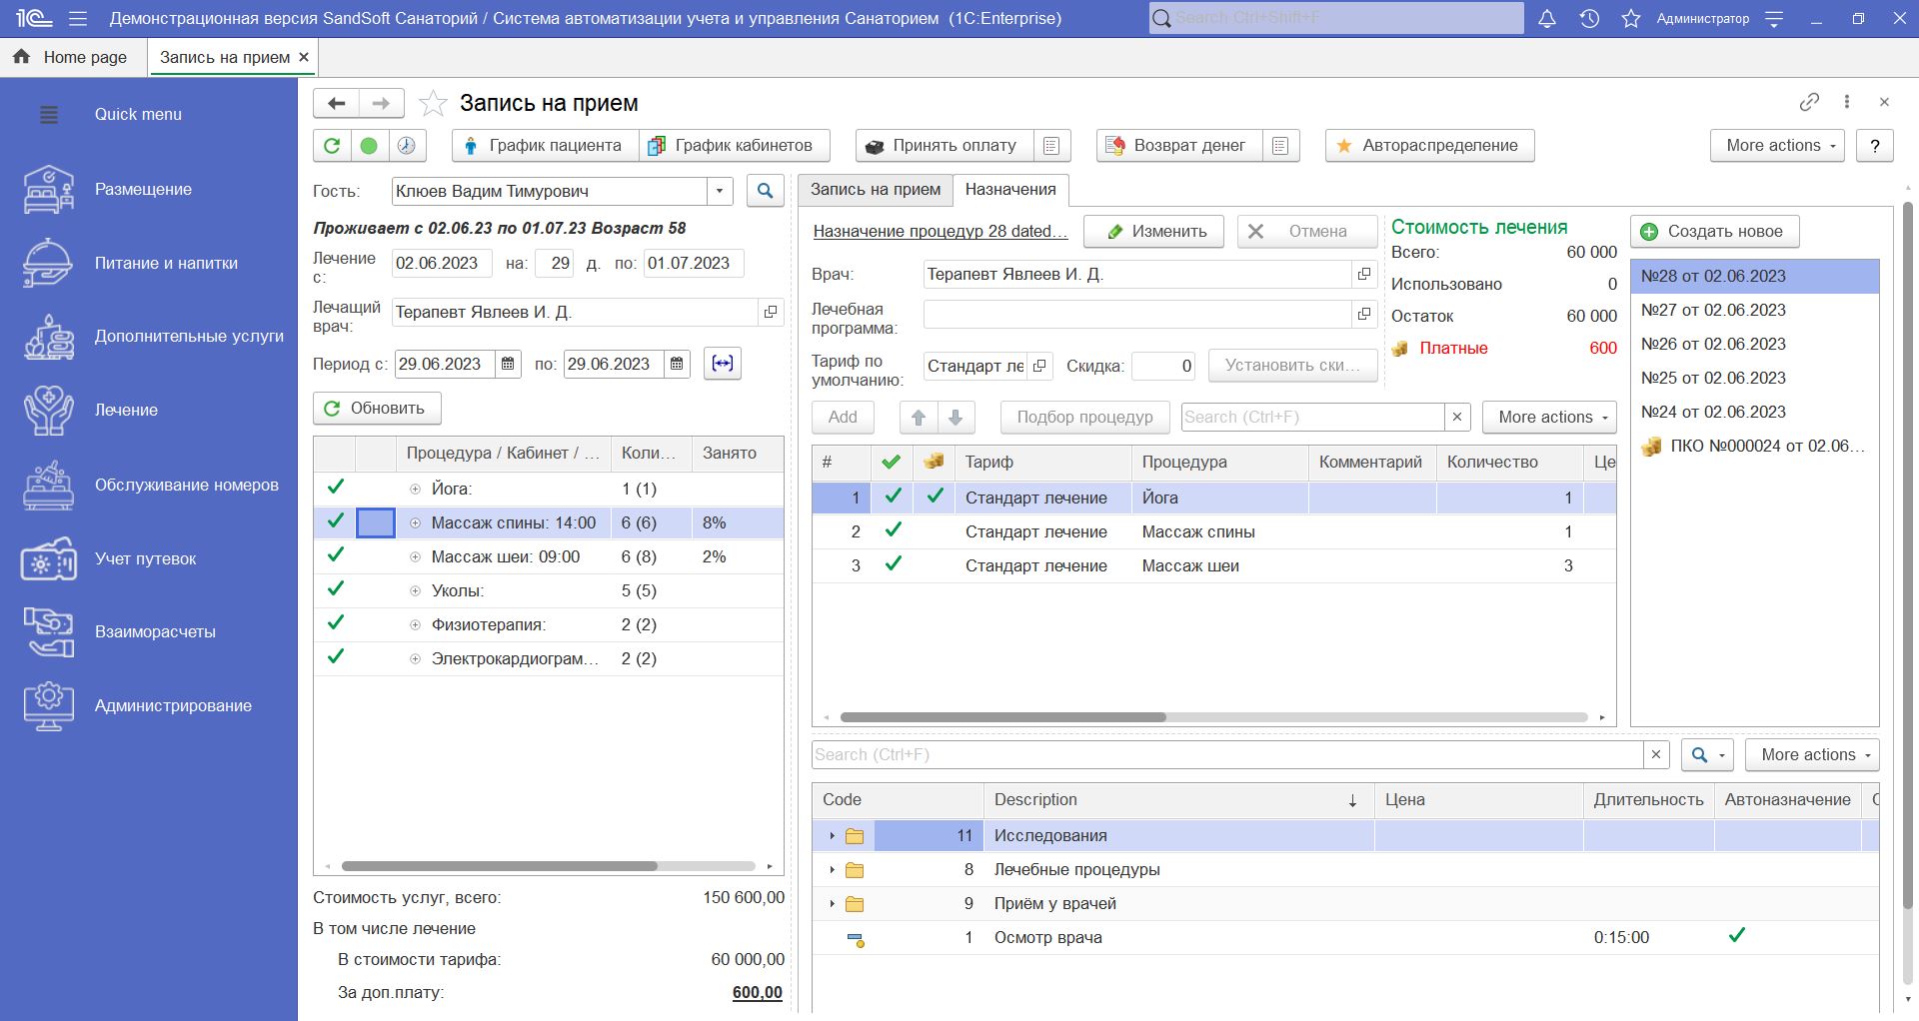This screenshot has width=1919, height=1021.
Task: Toggle checkmark on Массаж шеи: 09:00 row
Action: pyautogui.click(x=336, y=555)
